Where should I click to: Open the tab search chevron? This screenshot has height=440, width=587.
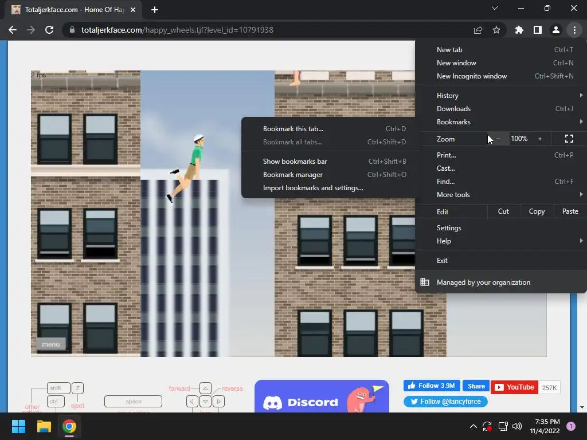pyautogui.click(x=495, y=8)
